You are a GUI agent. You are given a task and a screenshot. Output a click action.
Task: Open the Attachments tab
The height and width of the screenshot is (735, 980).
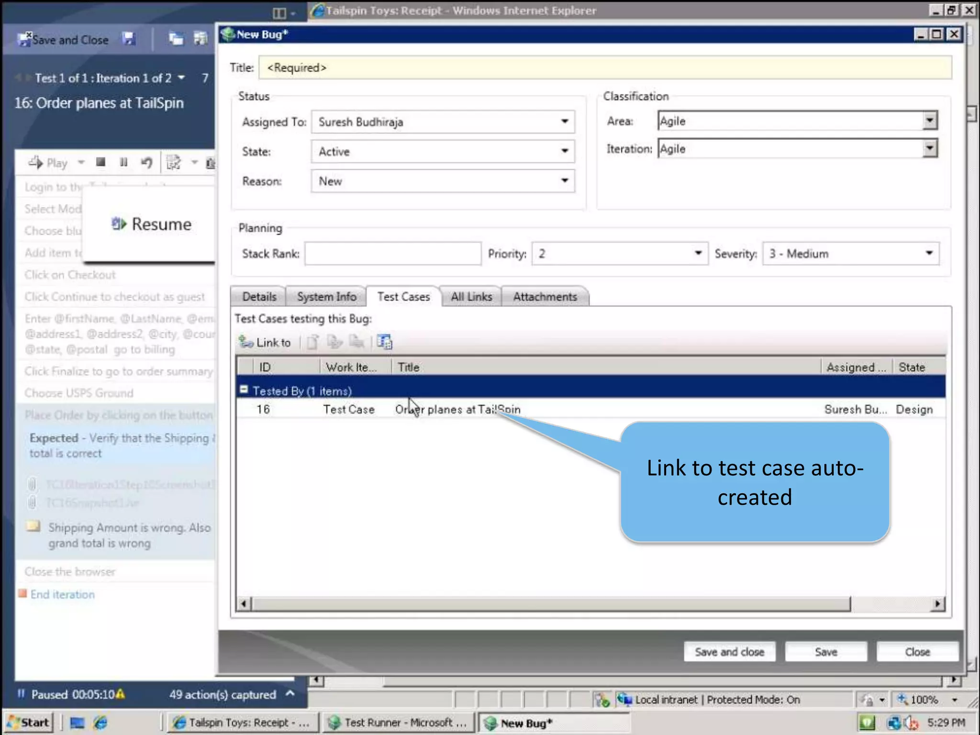545,297
